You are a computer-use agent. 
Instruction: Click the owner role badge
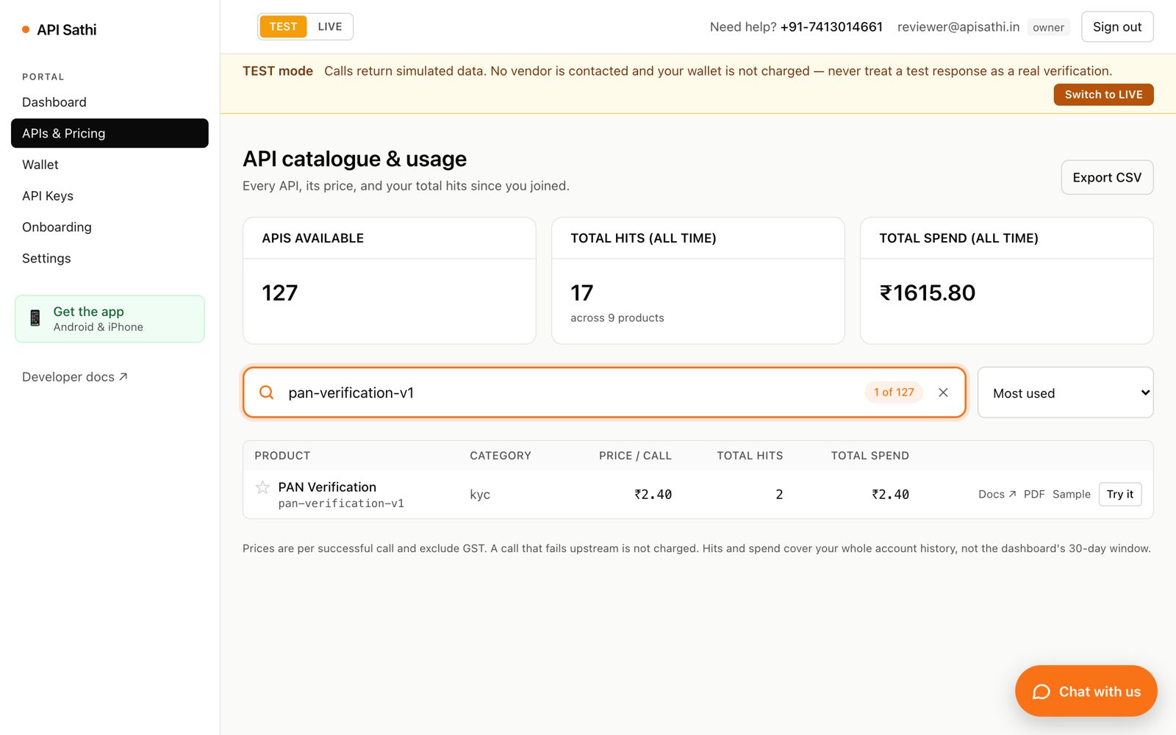click(x=1048, y=27)
